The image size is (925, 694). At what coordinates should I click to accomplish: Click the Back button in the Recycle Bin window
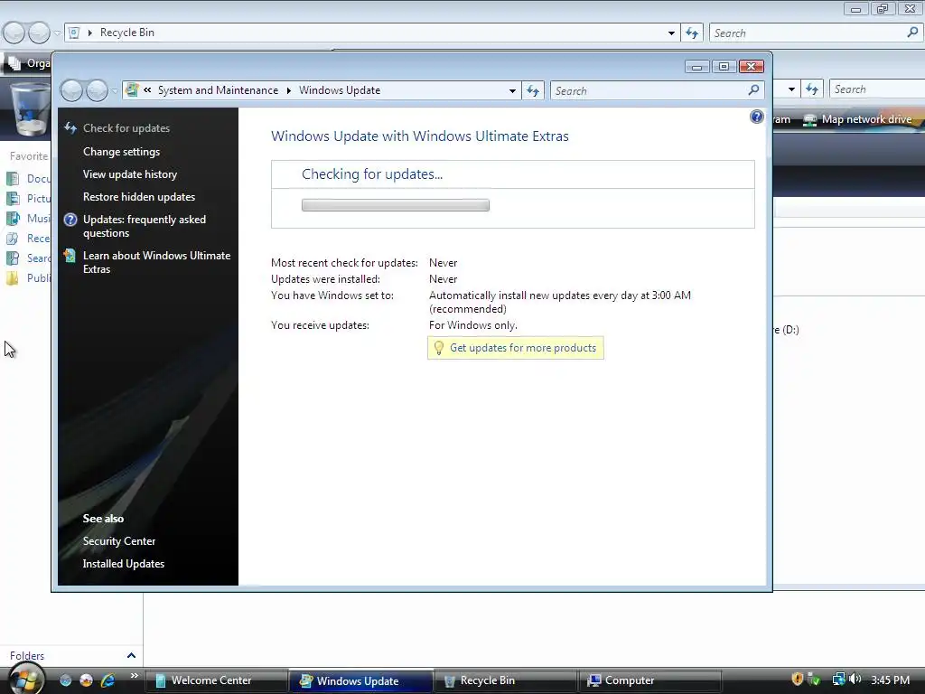(x=14, y=33)
